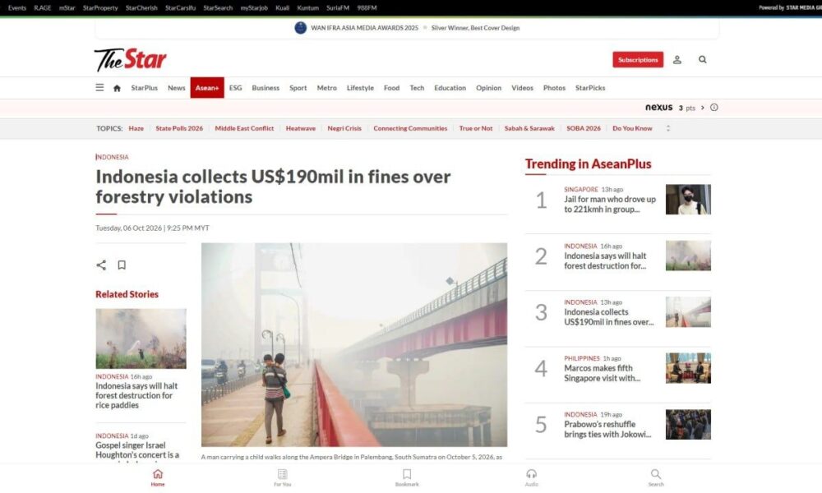Open State Polls 2026 topic

[x=179, y=128]
